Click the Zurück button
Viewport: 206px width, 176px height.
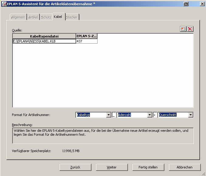[75, 167]
